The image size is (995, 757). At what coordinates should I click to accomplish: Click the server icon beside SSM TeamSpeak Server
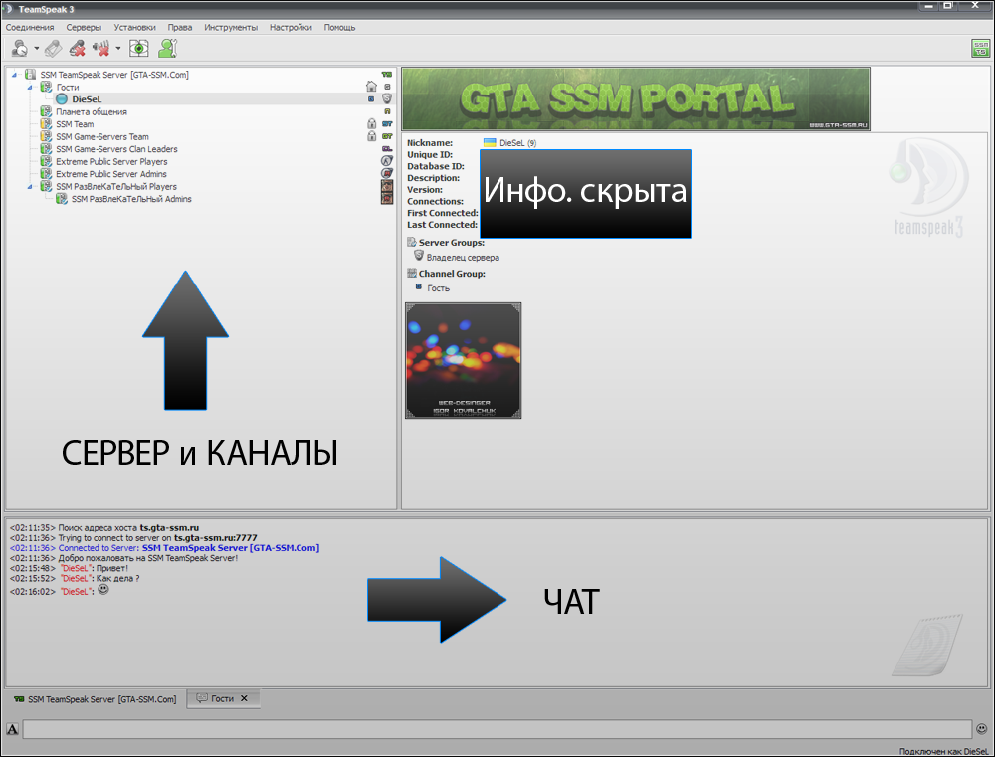pos(30,75)
